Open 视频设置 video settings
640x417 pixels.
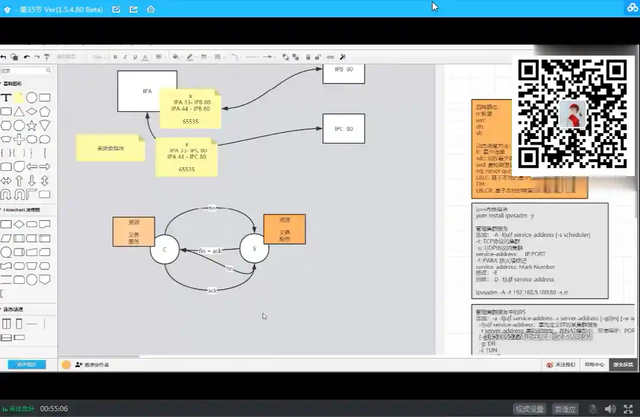coord(530,409)
